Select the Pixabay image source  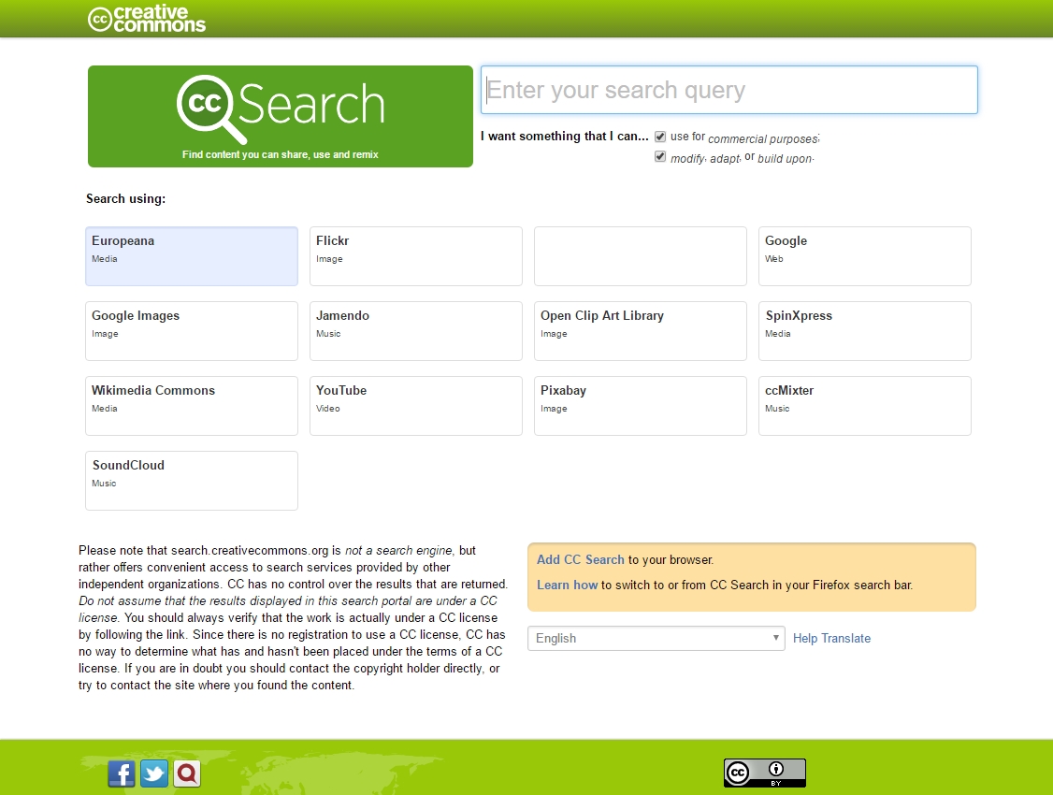point(641,405)
